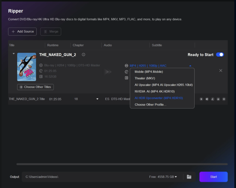Expand the Chapter dropdown showing 18
Viewport: 236px width, 188px height.
97,99
